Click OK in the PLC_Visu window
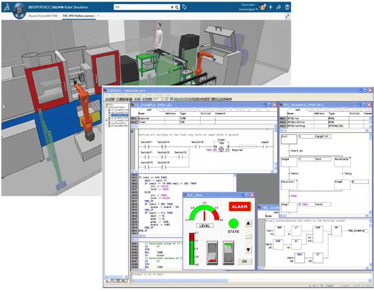The height and width of the screenshot is (291, 374). coord(244,261)
